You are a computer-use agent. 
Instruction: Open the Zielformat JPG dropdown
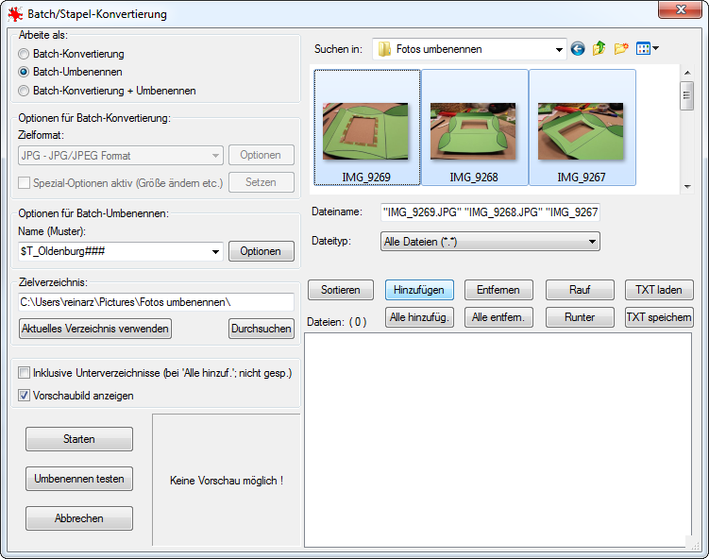coord(121,156)
